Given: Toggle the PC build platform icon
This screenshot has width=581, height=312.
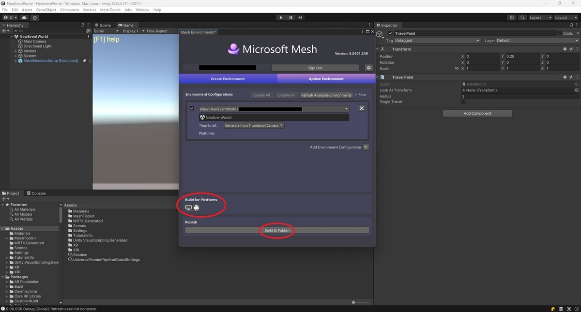Looking at the screenshot, I should point(188,208).
